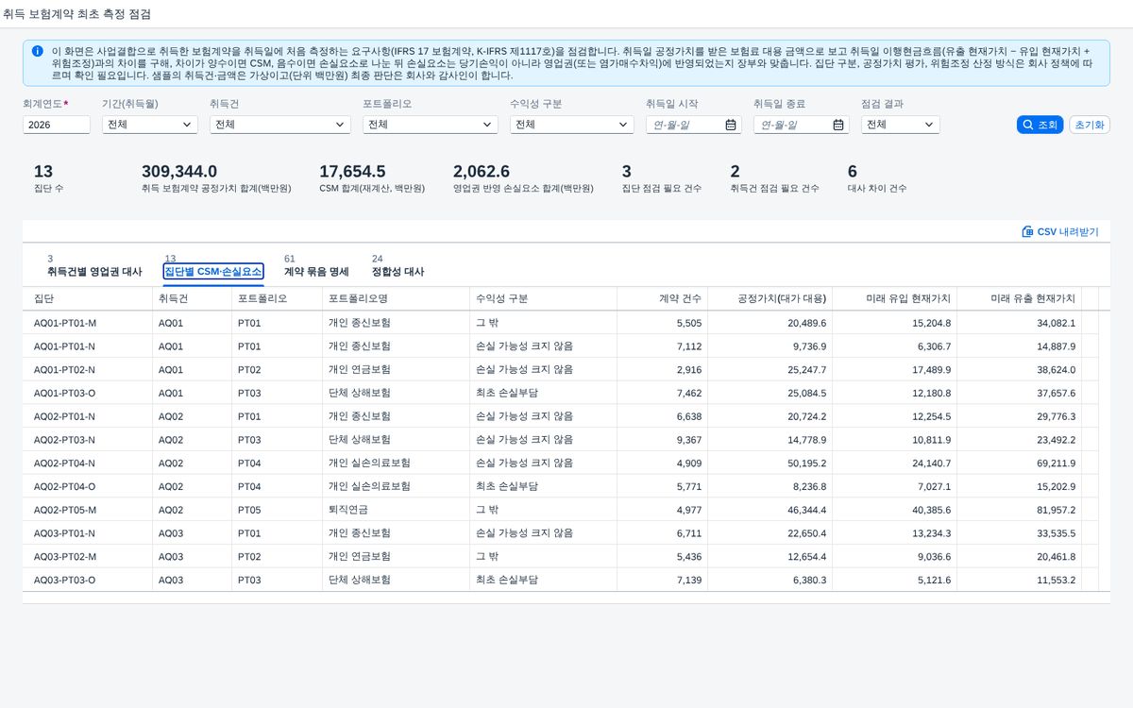This screenshot has width=1133, height=708.
Task: Switch to the 정합성 대사 tab
Action: (x=397, y=271)
